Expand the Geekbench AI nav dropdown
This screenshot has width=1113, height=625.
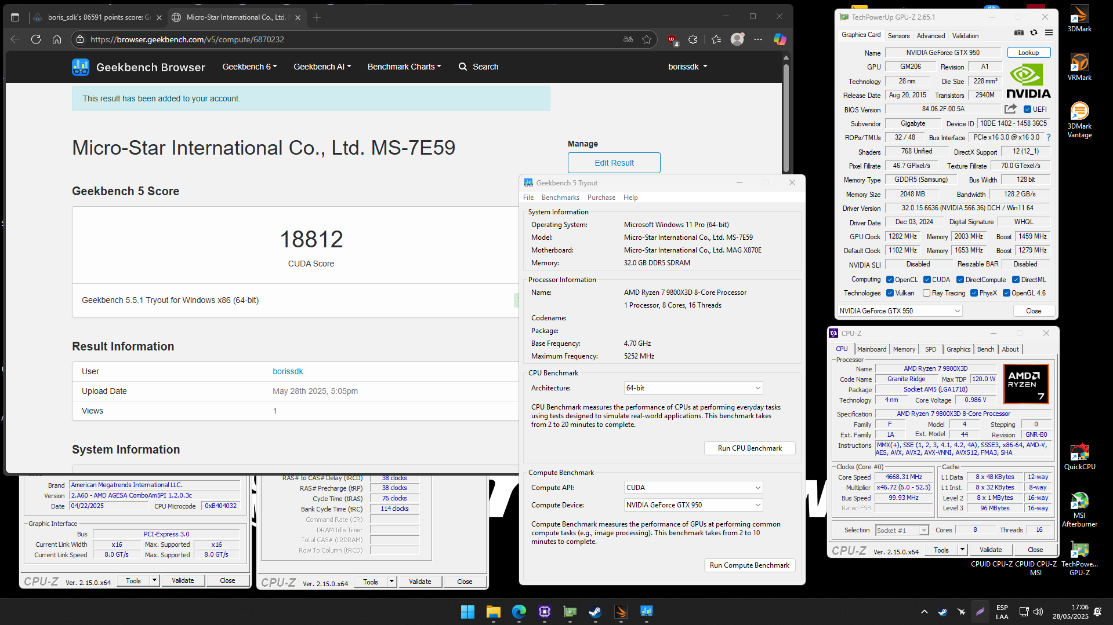tap(322, 67)
